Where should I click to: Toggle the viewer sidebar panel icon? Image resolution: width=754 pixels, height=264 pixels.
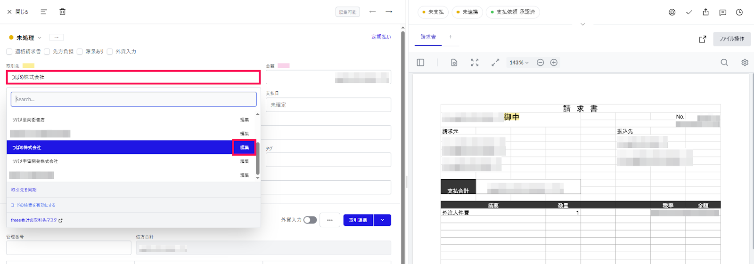[420, 63]
